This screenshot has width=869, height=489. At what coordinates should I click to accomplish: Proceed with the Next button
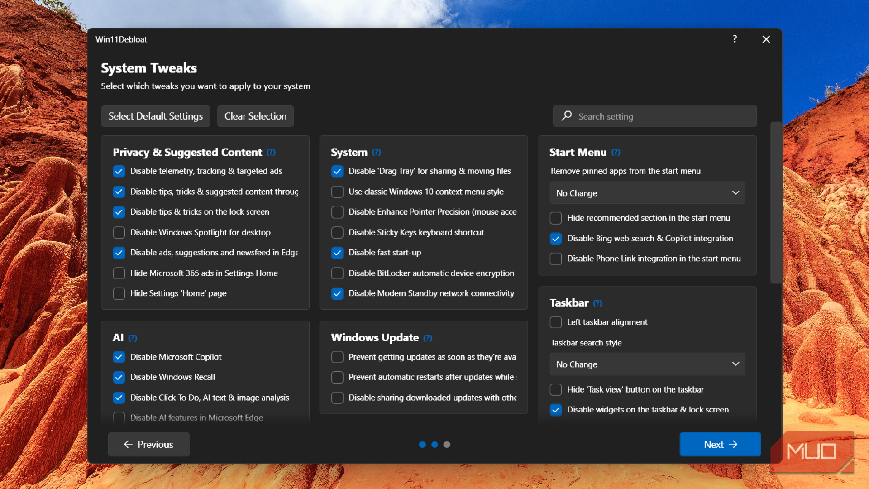coord(720,444)
